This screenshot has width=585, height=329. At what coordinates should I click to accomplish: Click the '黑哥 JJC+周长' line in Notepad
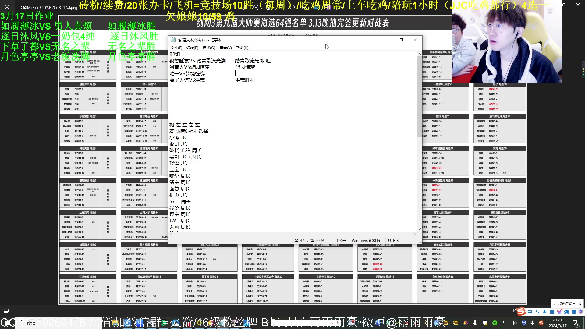click(x=185, y=157)
